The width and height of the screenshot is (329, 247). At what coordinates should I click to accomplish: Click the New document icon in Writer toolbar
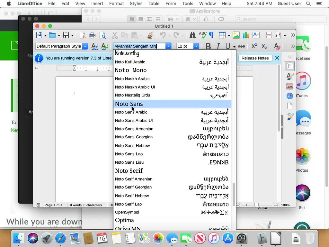tap(39, 35)
